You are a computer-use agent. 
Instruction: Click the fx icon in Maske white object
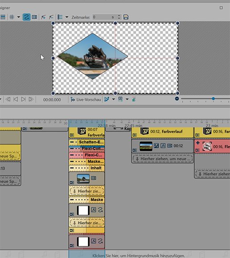click(x=93, y=210)
